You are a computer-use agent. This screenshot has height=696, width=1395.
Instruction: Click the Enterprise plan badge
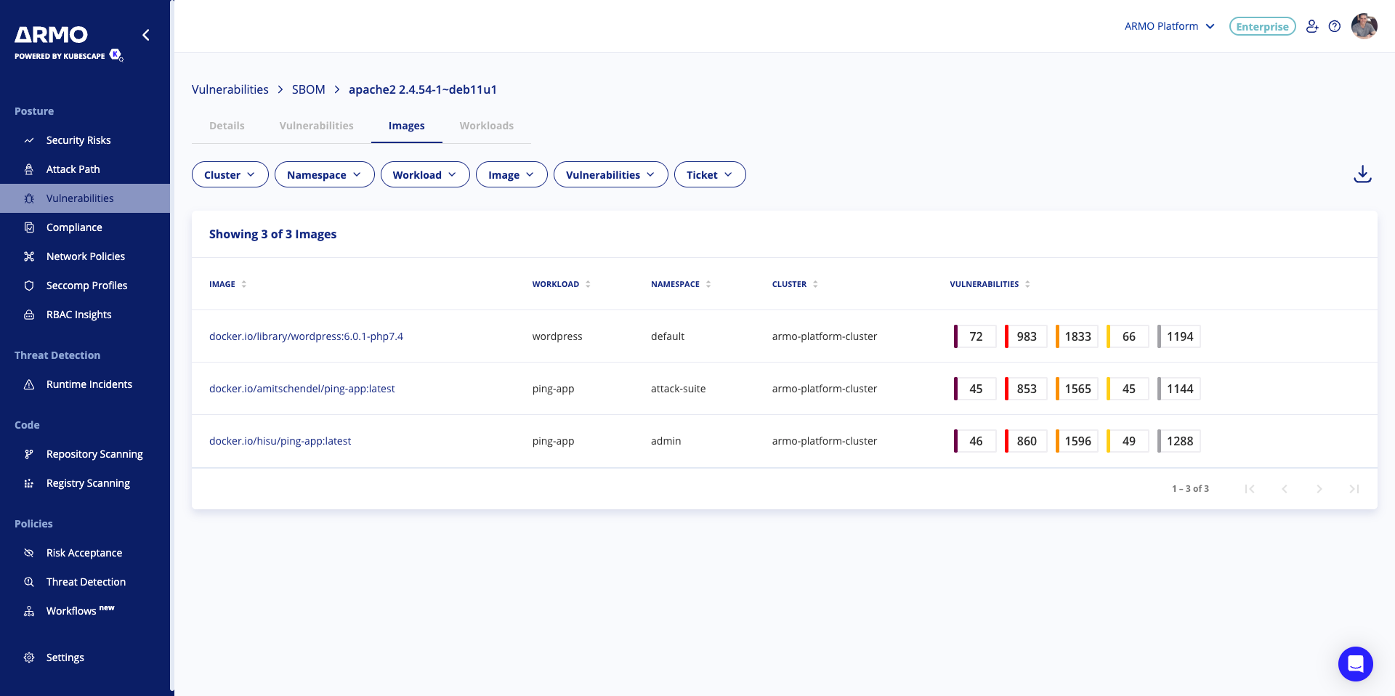pyautogui.click(x=1262, y=26)
